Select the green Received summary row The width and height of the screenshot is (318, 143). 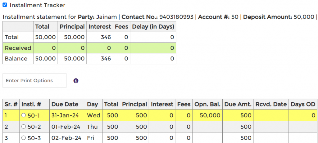[x=89, y=48]
